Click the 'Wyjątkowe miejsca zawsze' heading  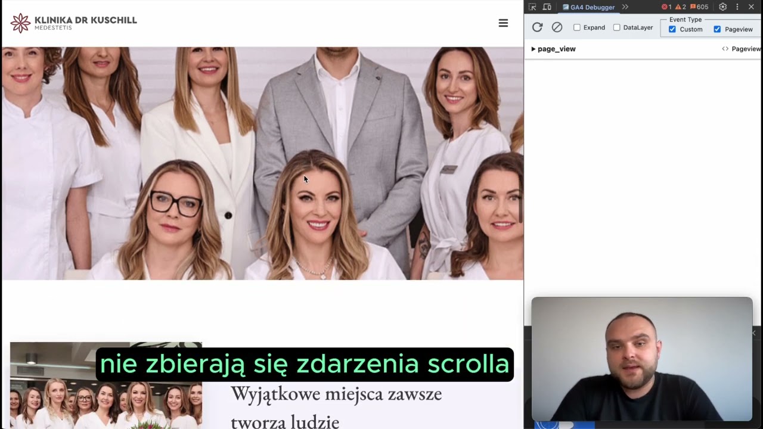pos(336,394)
